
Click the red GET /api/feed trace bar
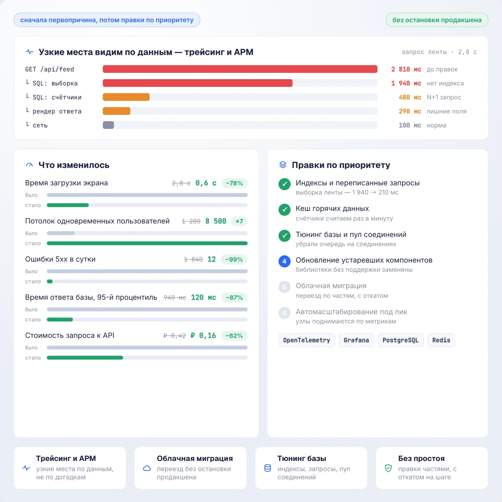[x=240, y=69]
